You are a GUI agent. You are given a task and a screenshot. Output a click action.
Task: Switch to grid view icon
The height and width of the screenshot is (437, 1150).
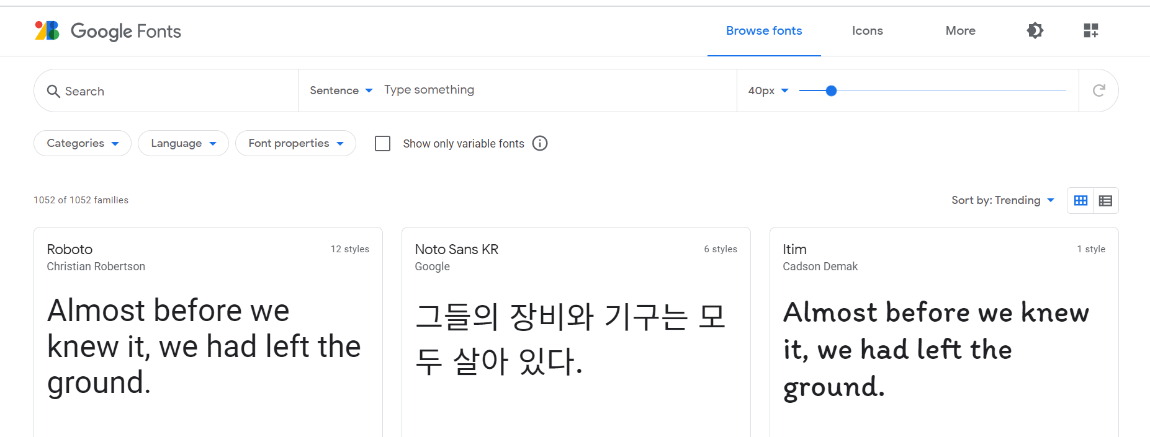(1080, 200)
